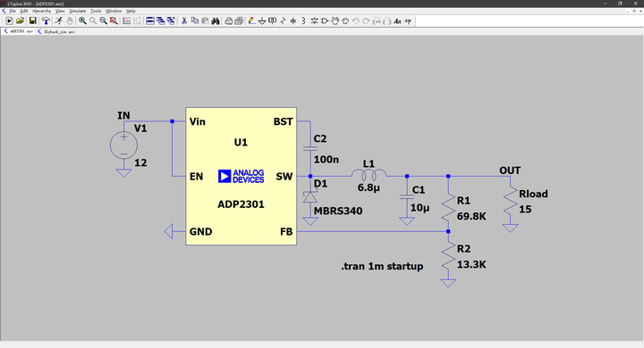
Task: Select the Place Ground tool
Action: tap(262, 21)
